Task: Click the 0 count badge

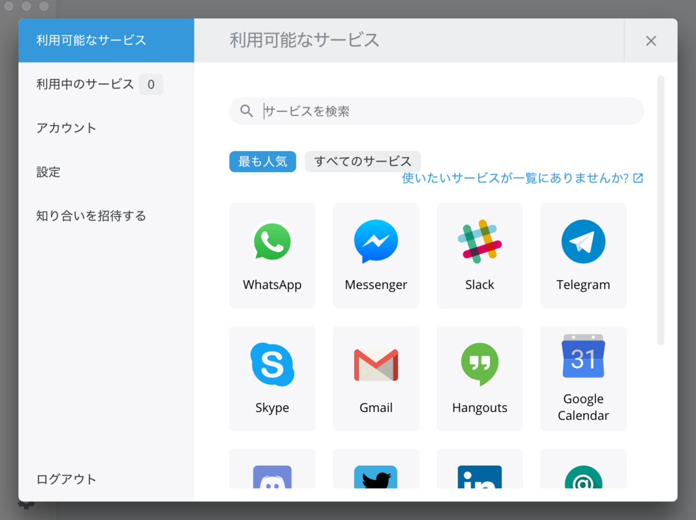Action: pos(151,84)
